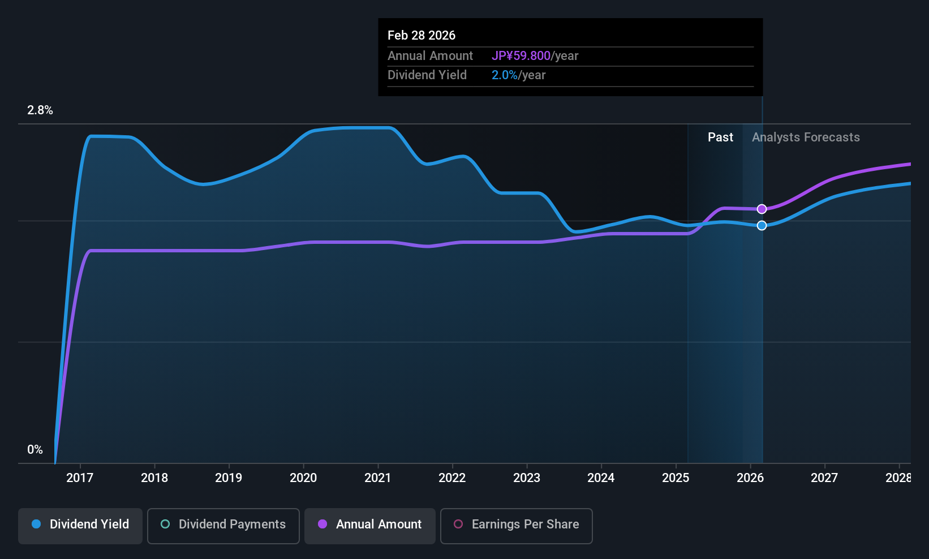Screen dimensions: 929x559
Task: Click the blue Dividend Yield legend dot
Action: pos(36,524)
